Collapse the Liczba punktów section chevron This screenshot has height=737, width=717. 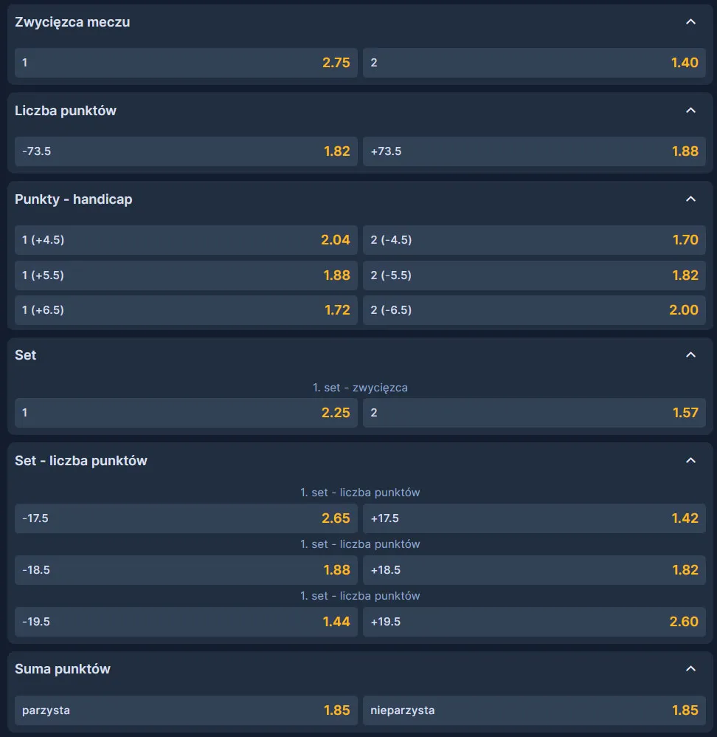coord(690,111)
